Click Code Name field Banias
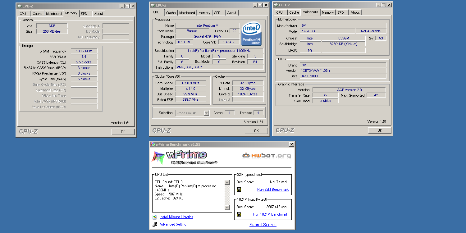The height and width of the screenshot is (233, 466). coord(192,31)
